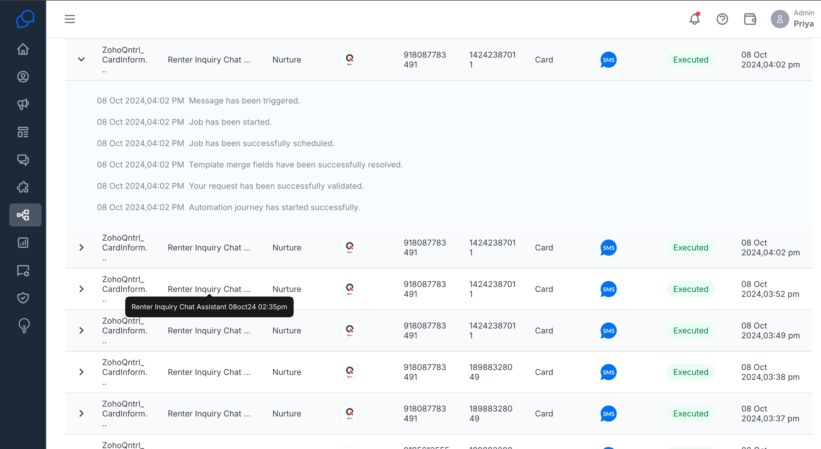Open the wallet icon in header
This screenshot has height=449, width=821.
coord(750,19)
